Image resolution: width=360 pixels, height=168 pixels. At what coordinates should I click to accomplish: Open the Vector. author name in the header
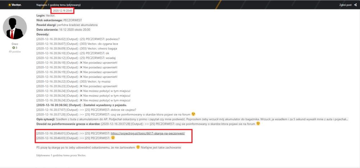coord(17,5)
